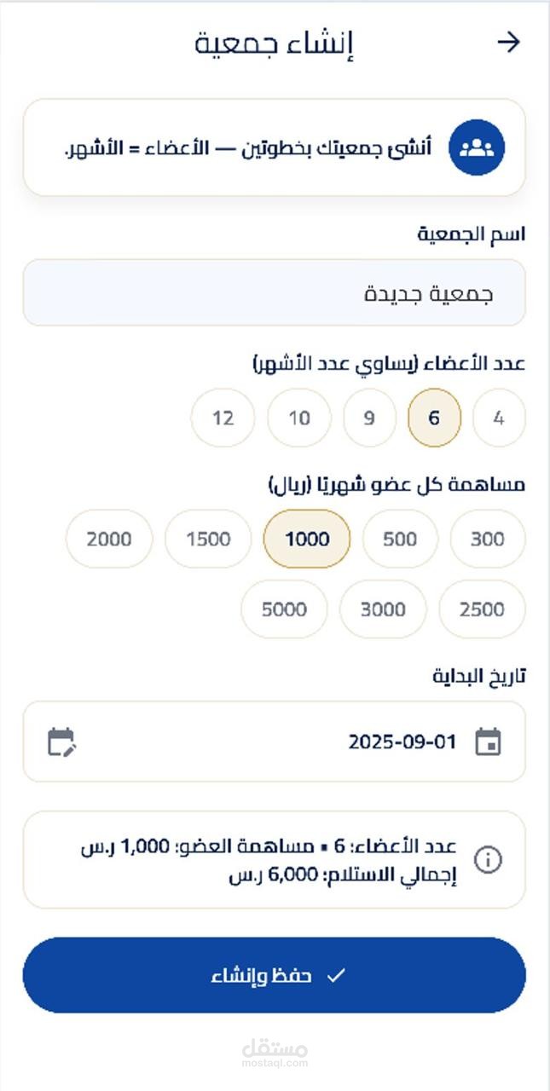Click the group members icon in banner
Viewport: 550px width, 1091px height.
[477, 147]
